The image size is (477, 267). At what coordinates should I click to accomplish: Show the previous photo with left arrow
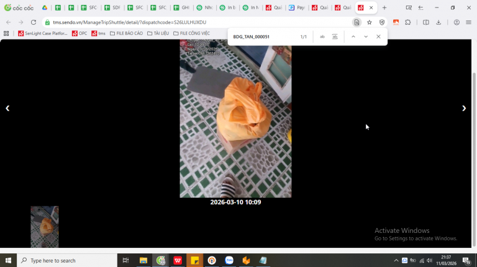coord(7,108)
